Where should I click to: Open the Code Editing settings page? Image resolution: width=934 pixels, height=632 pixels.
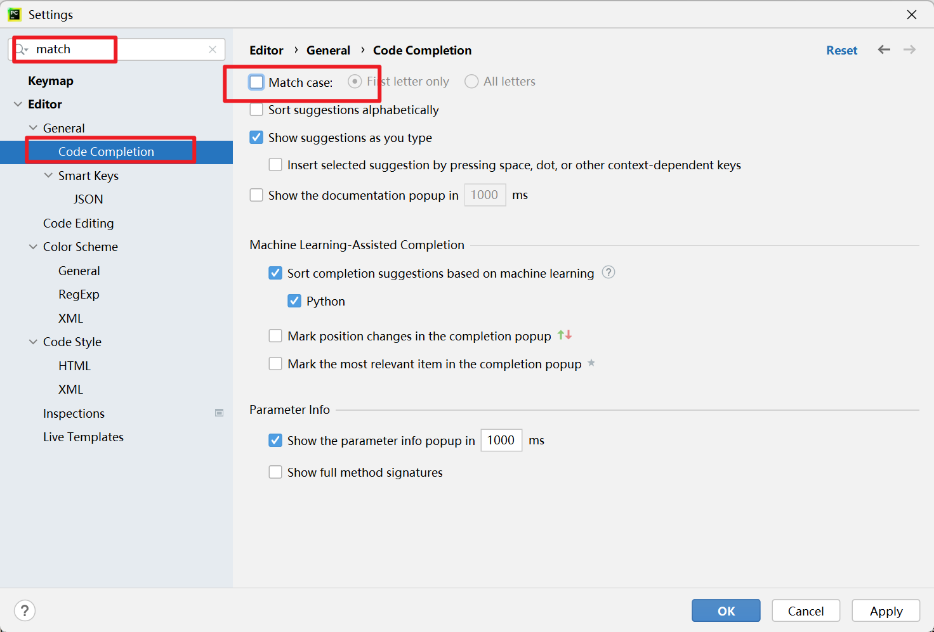coord(79,223)
